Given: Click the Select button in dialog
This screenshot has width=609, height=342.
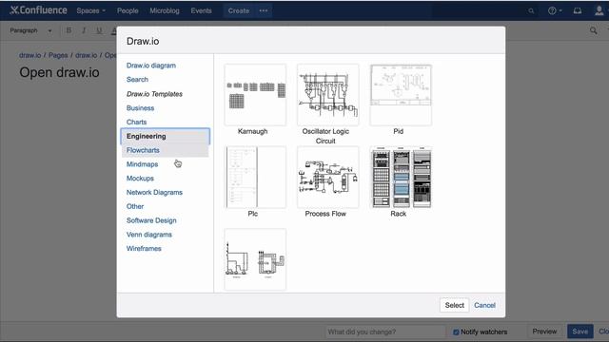Looking at the screenshot, I should click(x=455, y=305).
